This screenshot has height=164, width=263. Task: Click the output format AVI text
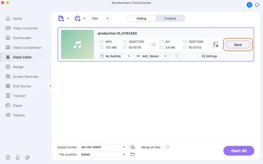tap(168, 41)
